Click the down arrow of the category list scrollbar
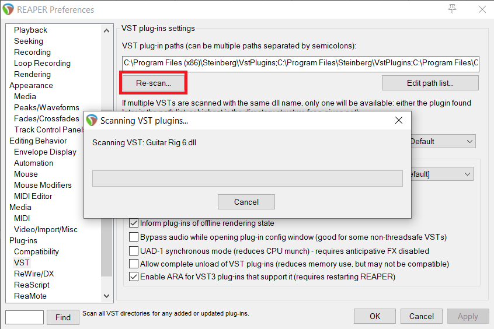 106,296
